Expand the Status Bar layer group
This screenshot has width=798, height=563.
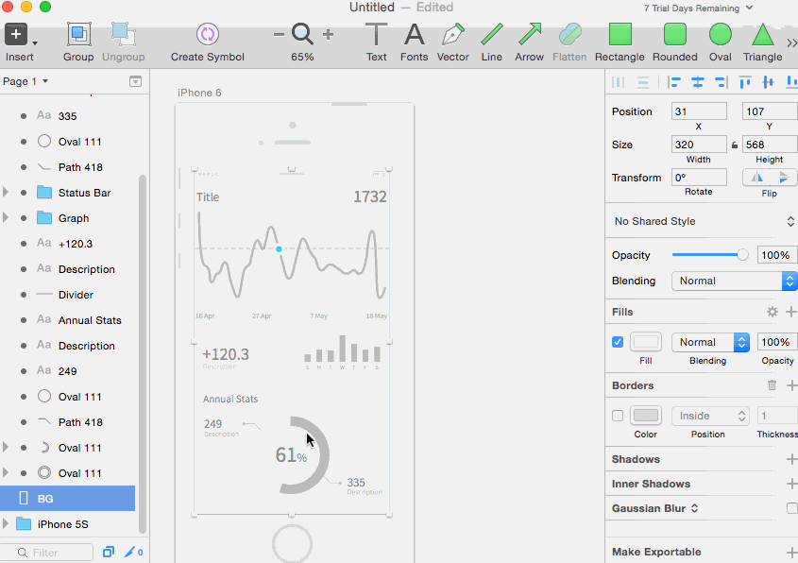click(7, 193)
